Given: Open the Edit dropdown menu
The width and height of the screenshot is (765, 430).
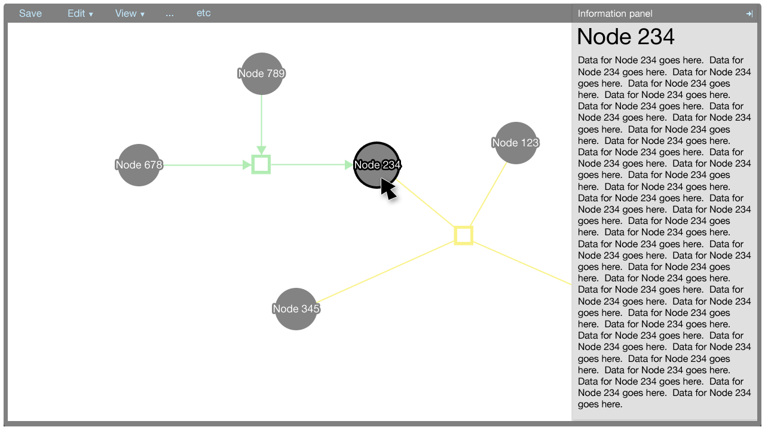Looking at the screenshot, I should 80,13.
